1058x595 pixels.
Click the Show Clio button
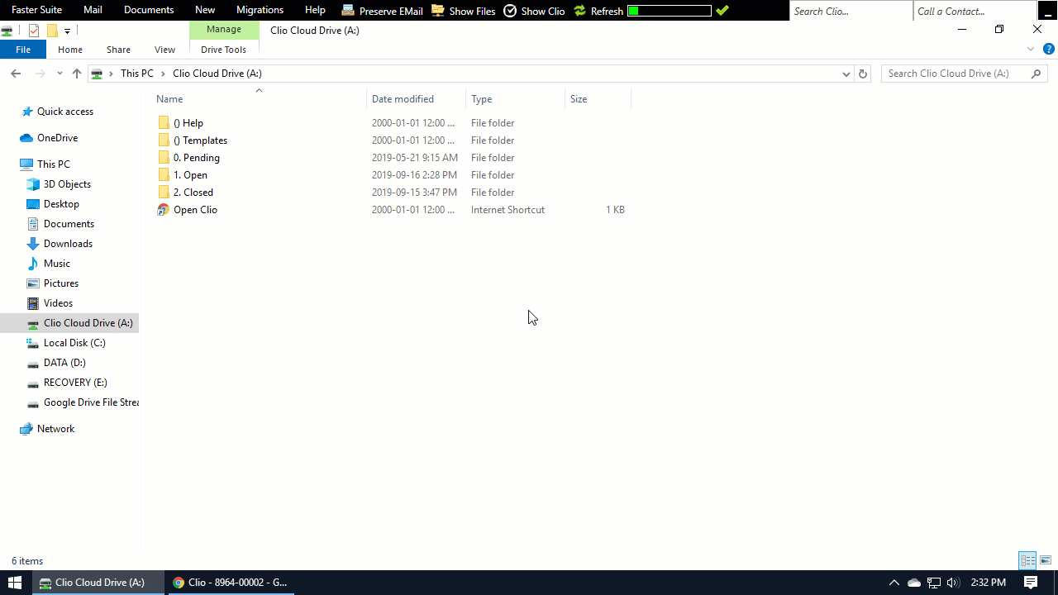click(534, 11)
